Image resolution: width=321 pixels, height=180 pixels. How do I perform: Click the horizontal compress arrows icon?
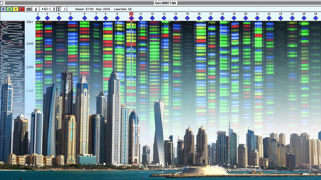coord(44,9)
